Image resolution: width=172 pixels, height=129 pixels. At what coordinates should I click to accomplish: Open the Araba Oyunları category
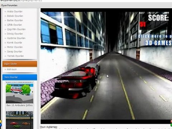tap(15, 11)
